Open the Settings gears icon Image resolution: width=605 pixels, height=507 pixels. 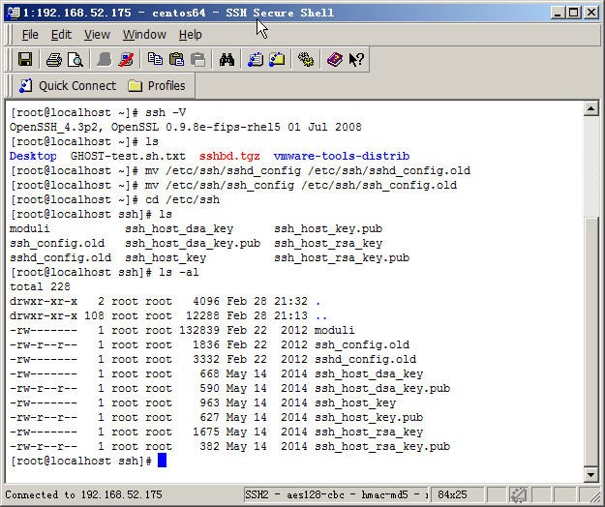(x=306, y=60)
